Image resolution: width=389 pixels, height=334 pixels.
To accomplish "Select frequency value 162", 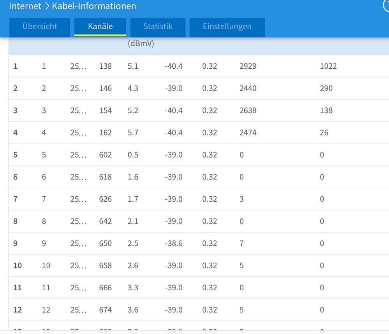I will pyautogui.click(x=105, y=132).
